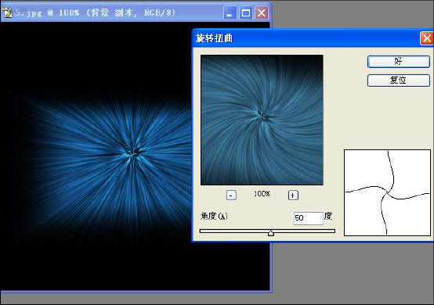This screenshot has height=305, width=434.
Task: Click the document icon in 5.jpg title bar
Action: [x=7, y=13]
